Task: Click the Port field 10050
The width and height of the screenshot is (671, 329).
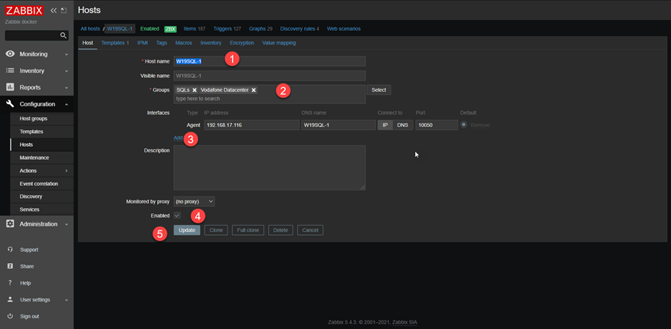Action: [437, 125]
